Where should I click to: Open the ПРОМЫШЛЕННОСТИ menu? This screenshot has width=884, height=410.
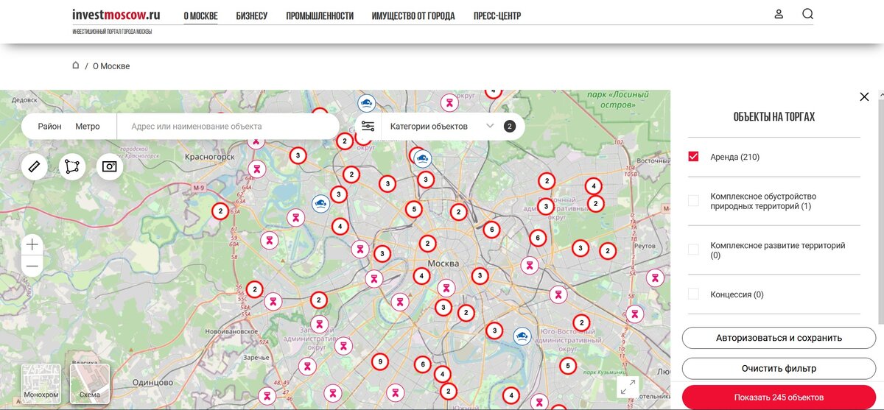[320, 15]
